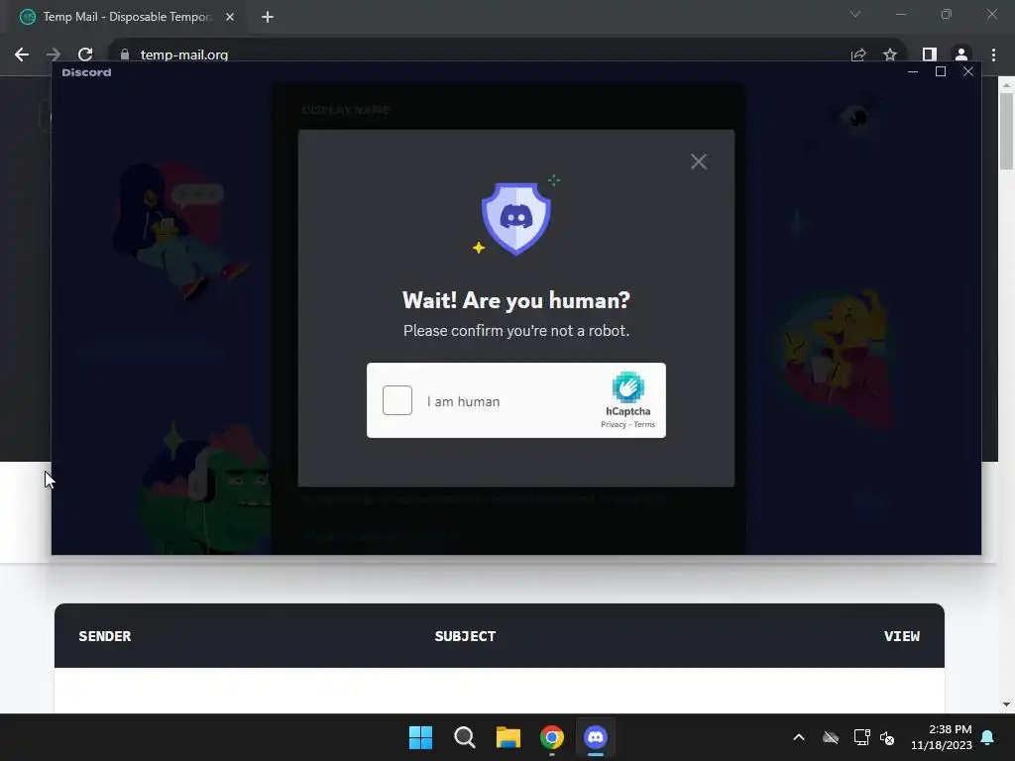Click the Discord shield icon in dialog

pyautogui.click(x=515, y=218)
